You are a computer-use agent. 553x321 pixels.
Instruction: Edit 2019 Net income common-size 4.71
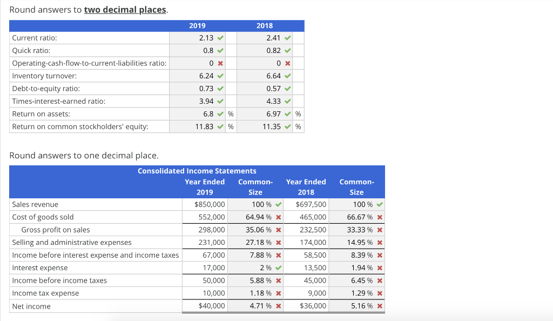pyautogui.click(x=255, y=306)
